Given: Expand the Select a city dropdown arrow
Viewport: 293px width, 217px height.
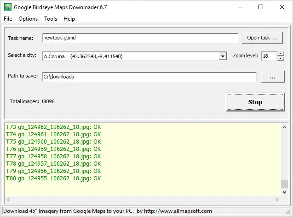Looking at the screenshot, I should pos(223,56).
